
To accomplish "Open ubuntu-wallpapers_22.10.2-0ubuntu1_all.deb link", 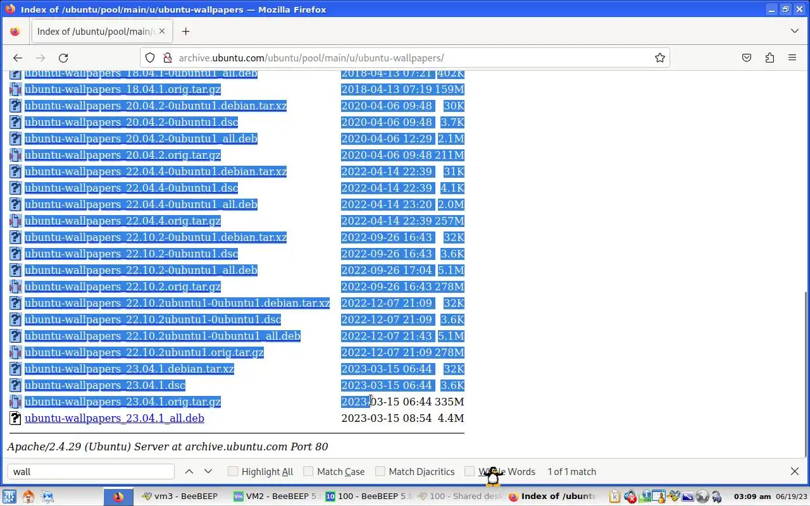I will 141,270.
